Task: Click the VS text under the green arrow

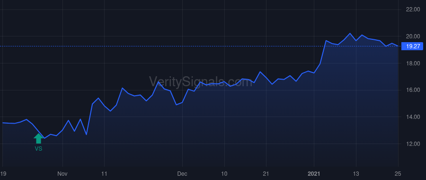Action: [x=38, y=149]
